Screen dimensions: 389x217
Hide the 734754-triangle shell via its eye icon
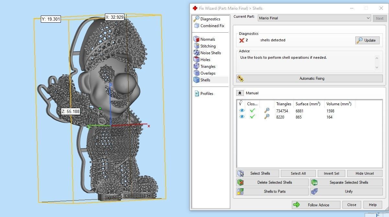click(x=242, y=111)
